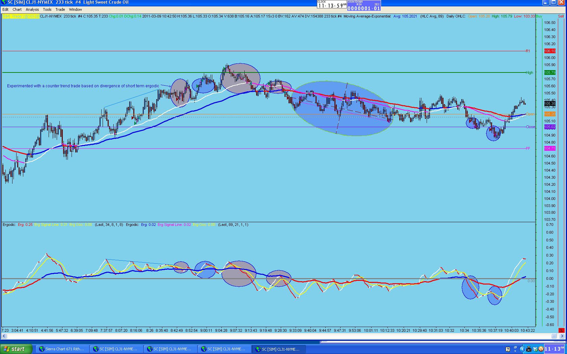Click the R1 price label 106.10

[x=550, y=51]
